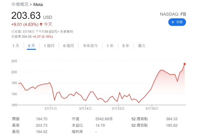204x136 pixels.
Task: Click the 開盤 value 194.70
Action: coord(42,119)
